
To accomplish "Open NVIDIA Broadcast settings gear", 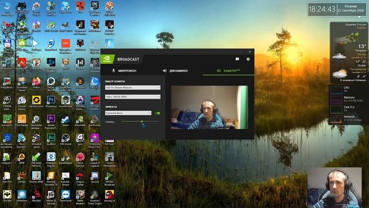I will pos(248,59).
